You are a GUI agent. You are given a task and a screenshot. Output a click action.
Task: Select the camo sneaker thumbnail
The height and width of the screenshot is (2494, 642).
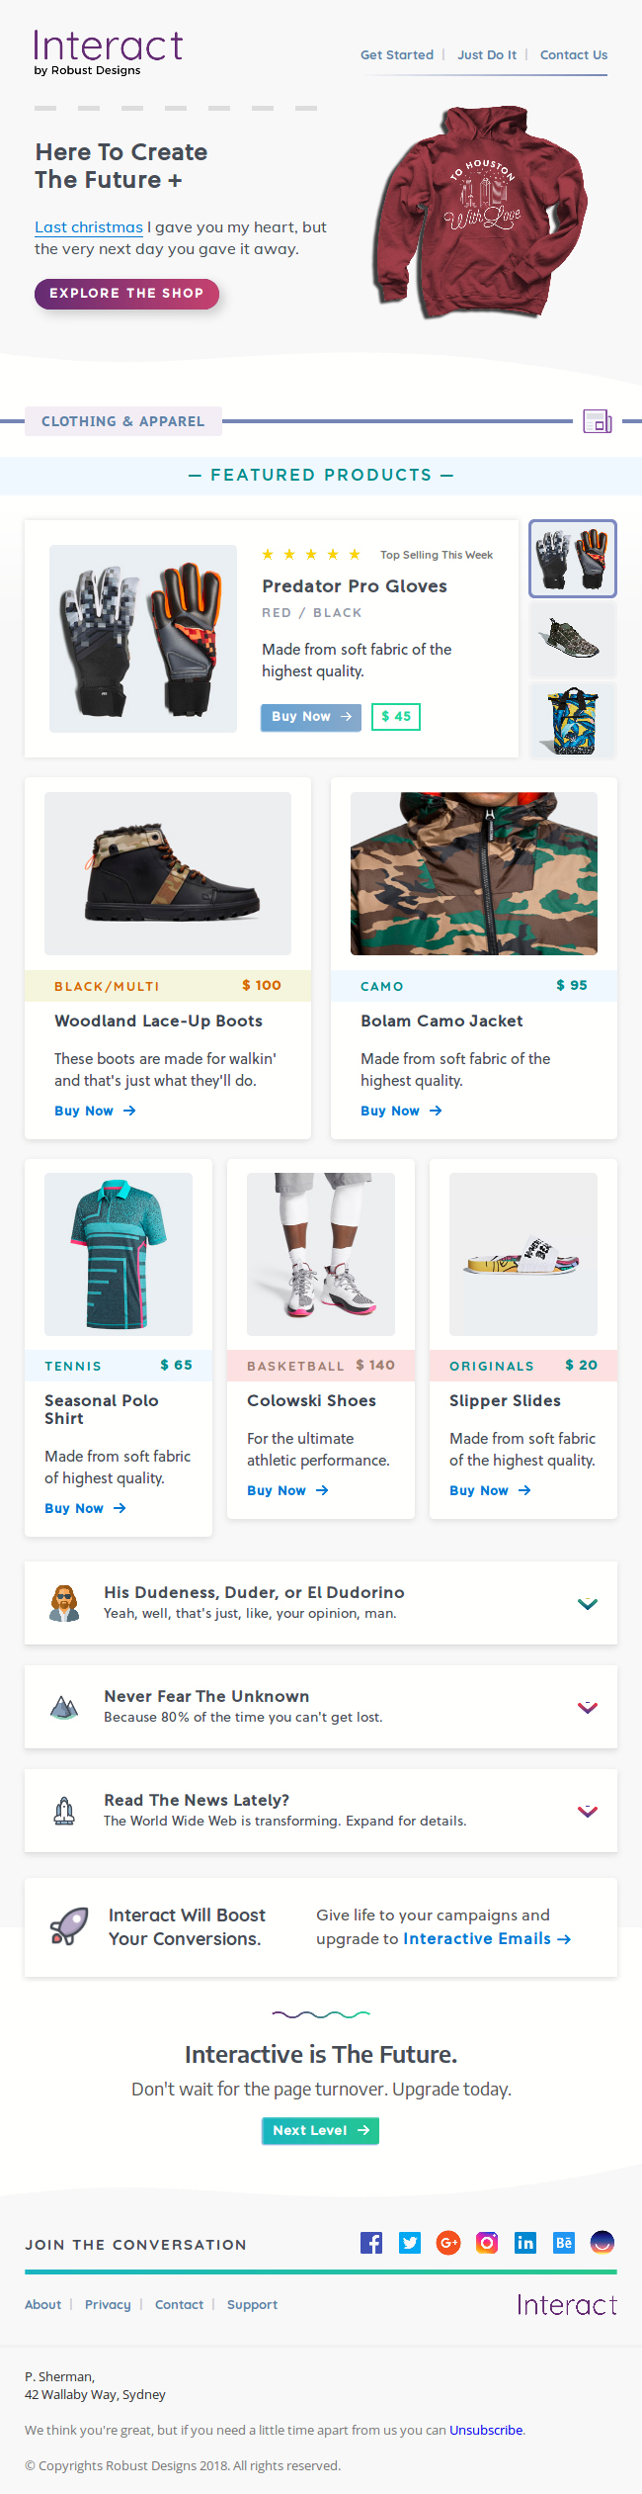pyautogui.click(x=573, y=639)
